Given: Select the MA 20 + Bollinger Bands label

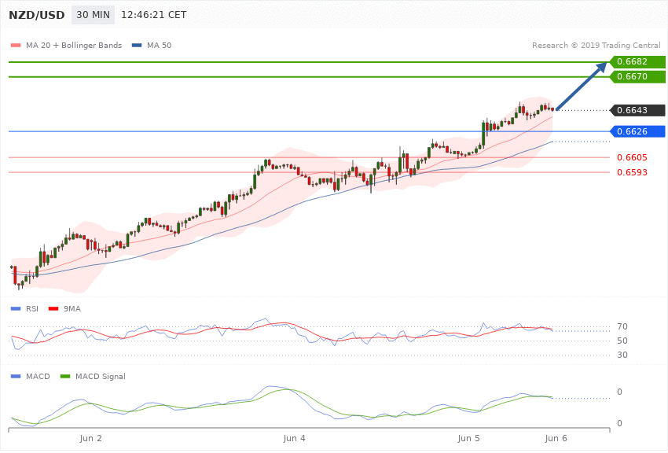Looking at the screenshot, I should 74,45.
